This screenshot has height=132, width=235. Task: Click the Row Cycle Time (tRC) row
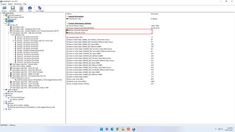(x=110, y=79)
